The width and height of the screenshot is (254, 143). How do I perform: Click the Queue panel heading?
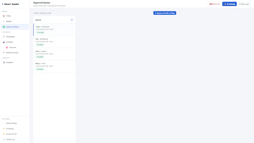point(38,20)
